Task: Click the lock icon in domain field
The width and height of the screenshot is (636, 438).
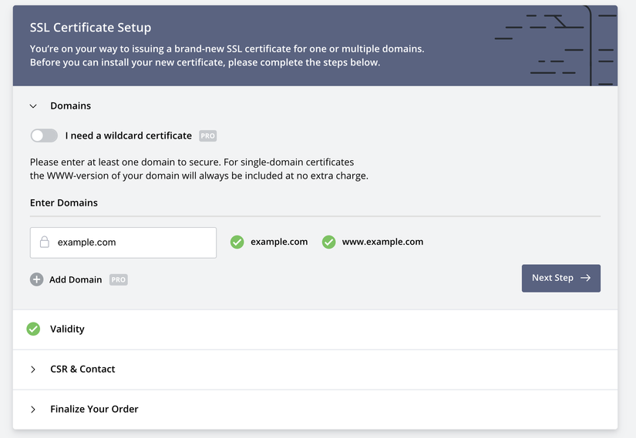Action: (45, 242)
